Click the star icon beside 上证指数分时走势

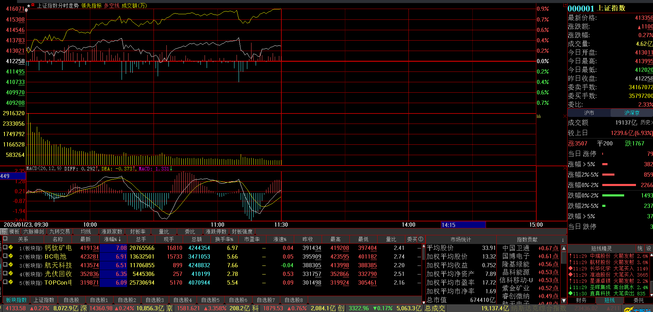pos(28,6)
